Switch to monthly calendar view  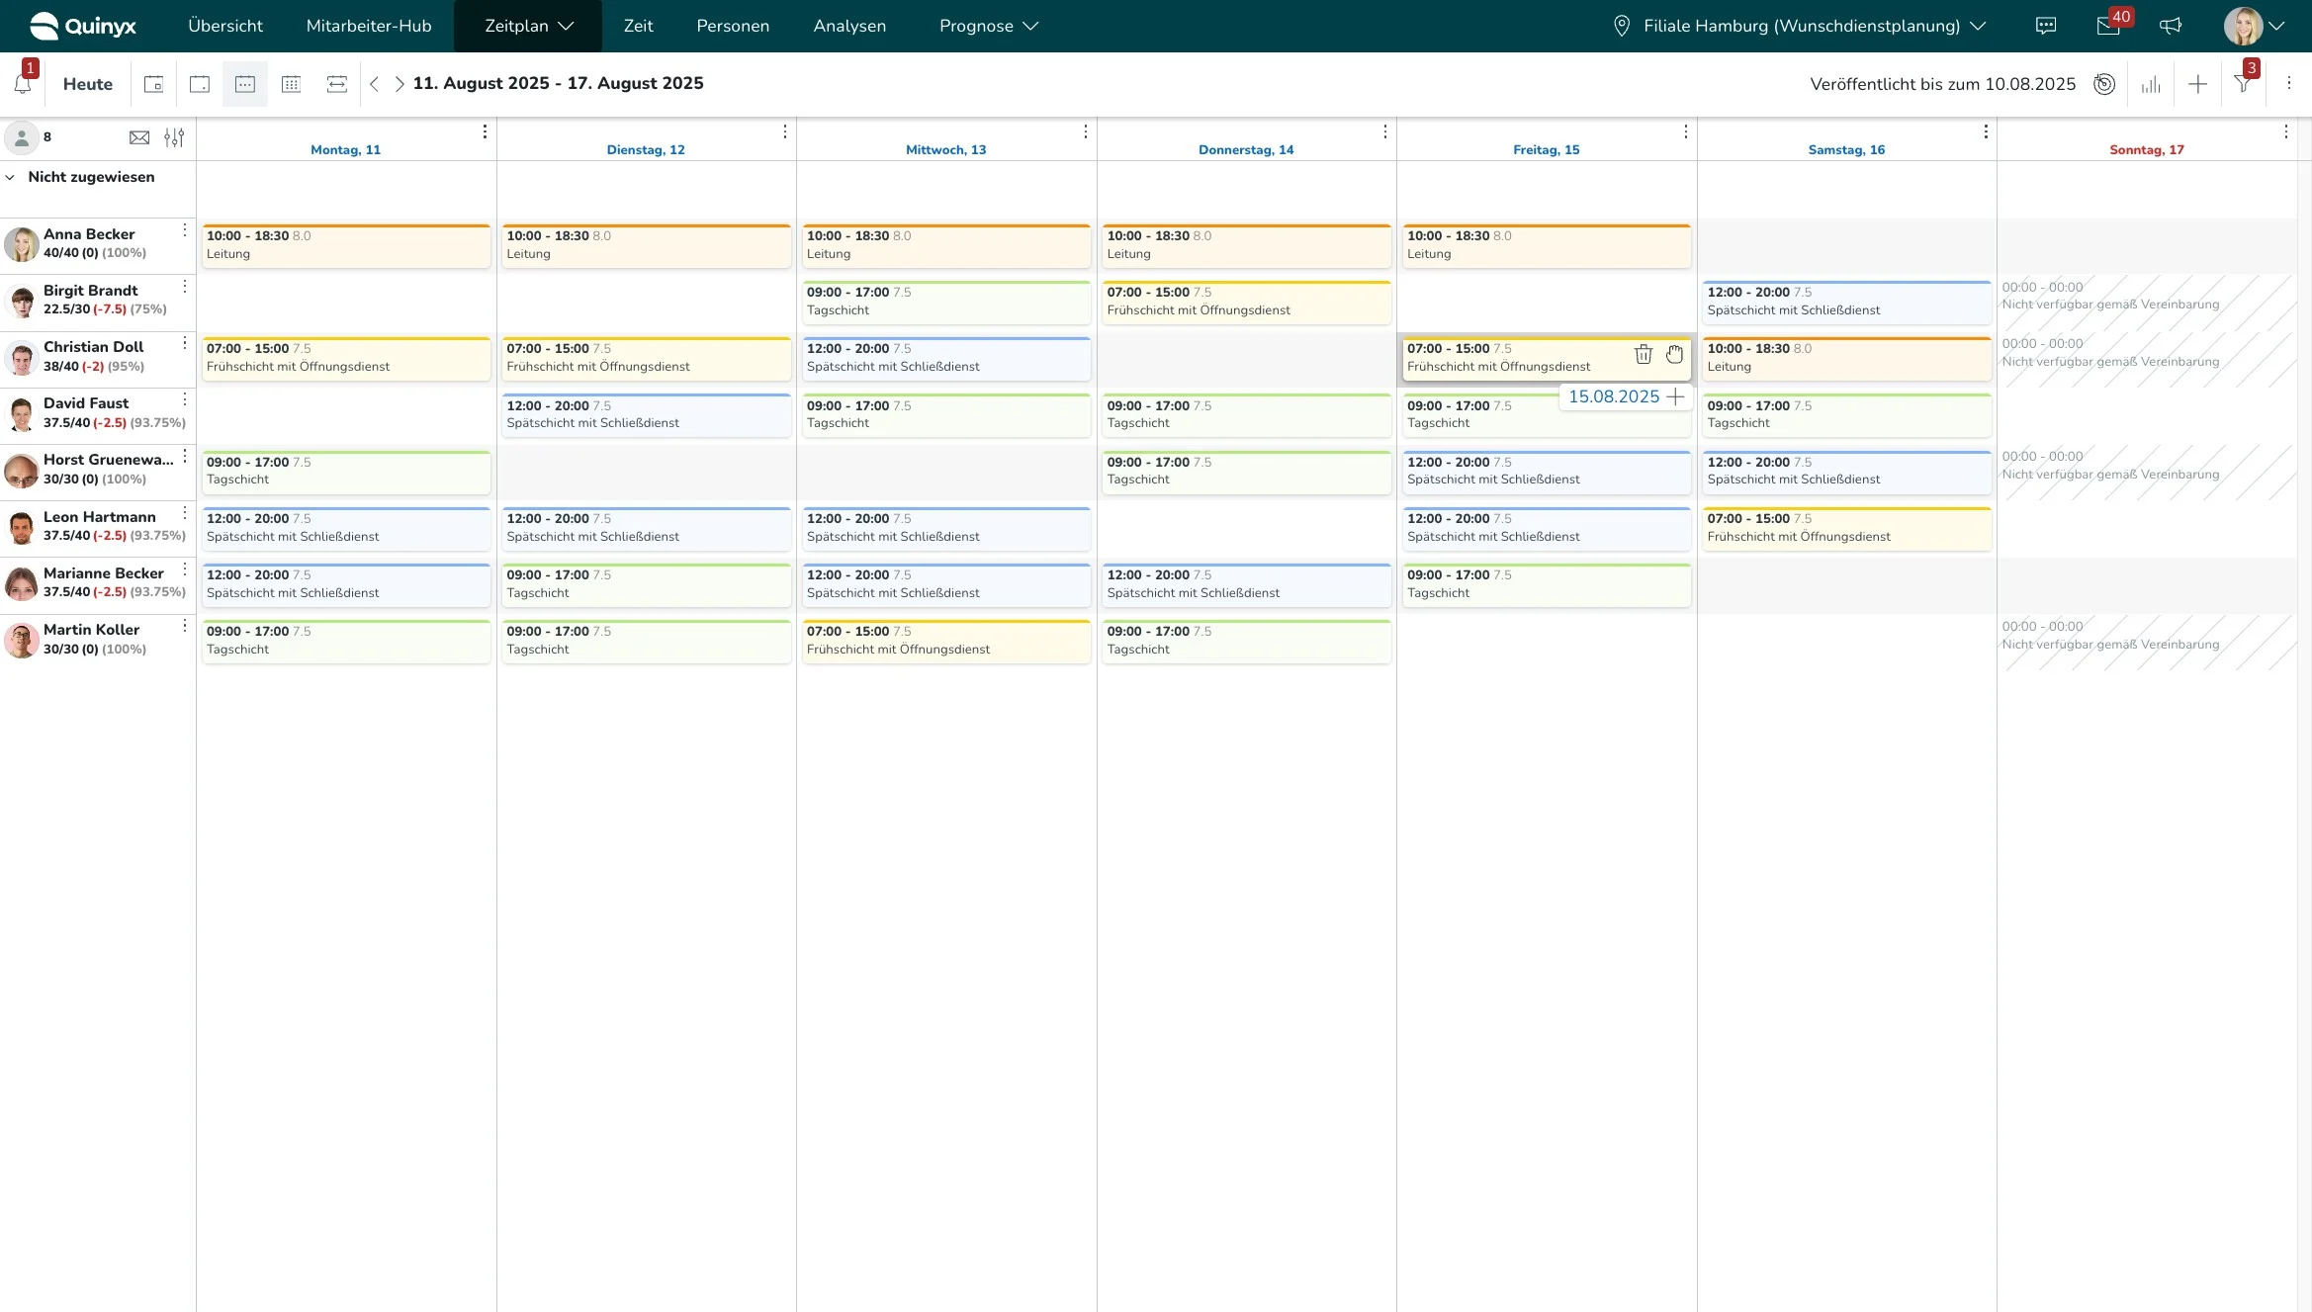coord(291,84)
